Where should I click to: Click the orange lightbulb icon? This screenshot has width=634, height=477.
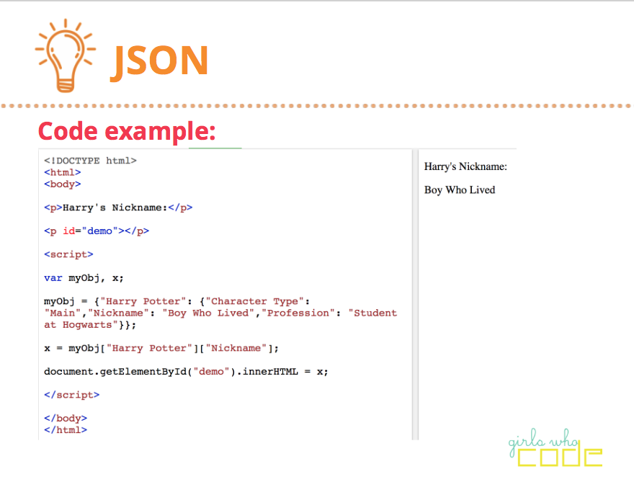click(65, 55)
